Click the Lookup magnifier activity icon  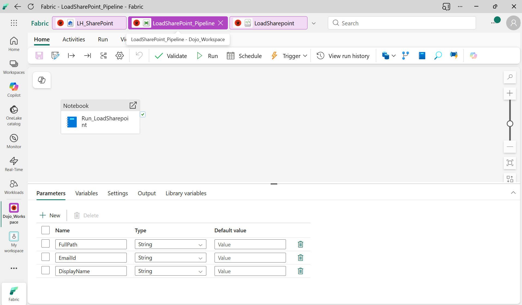[437, 56]
